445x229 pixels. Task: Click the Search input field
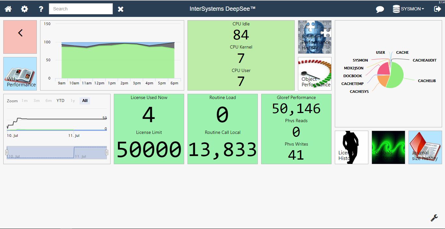tap(81, 9)
